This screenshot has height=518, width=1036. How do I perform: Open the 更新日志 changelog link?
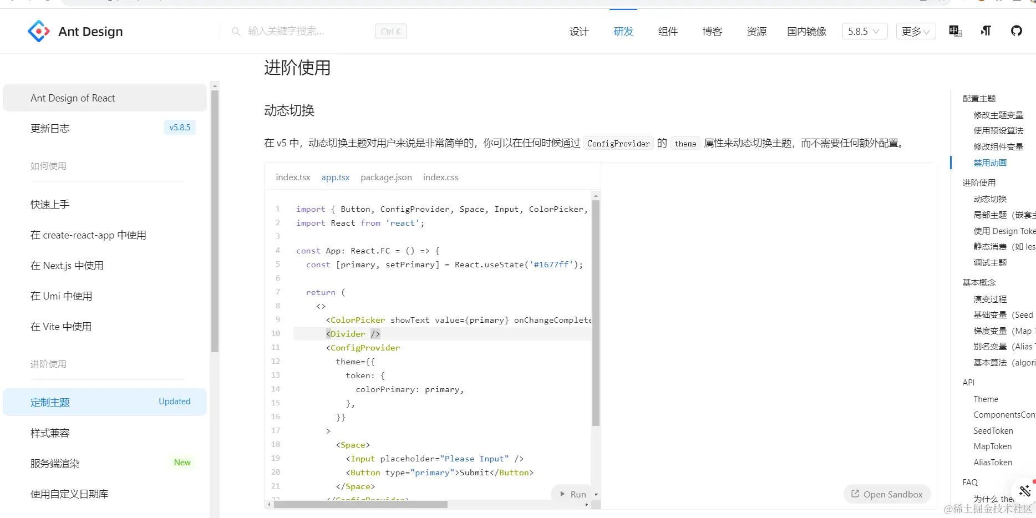click(50, 128)
